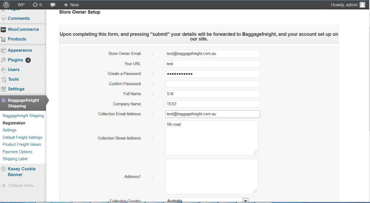
Task: Open the updates icon showing 6
Action: coord(37,5)
